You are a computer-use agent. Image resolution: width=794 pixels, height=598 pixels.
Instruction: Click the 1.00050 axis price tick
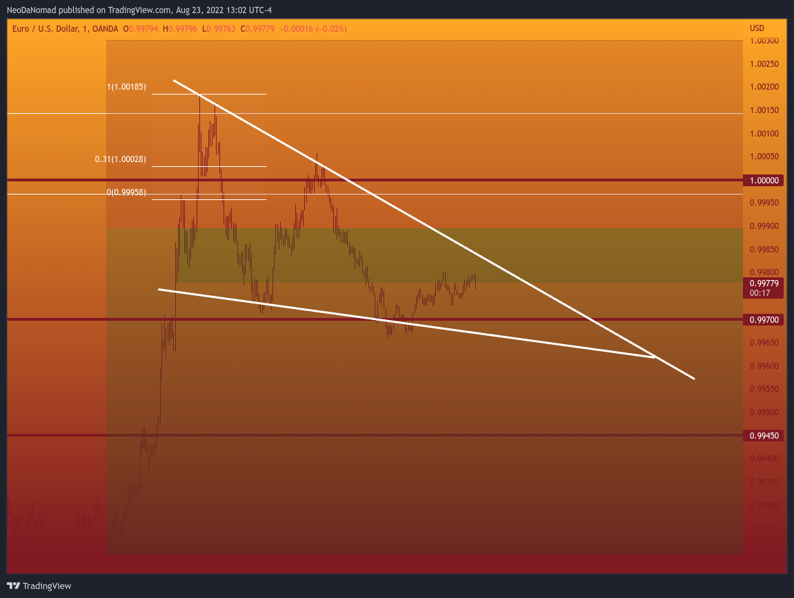[x=764, y=156]
